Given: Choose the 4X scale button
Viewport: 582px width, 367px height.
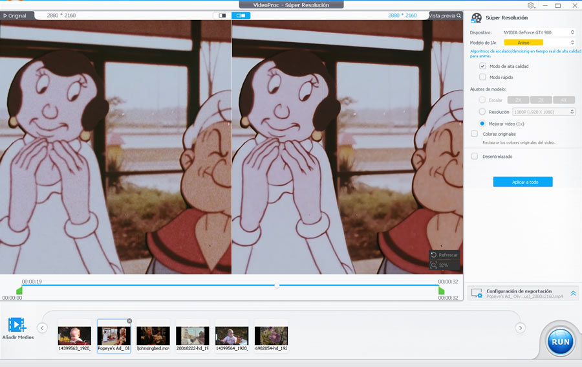Looking at the screenshot, I should 564,100.
